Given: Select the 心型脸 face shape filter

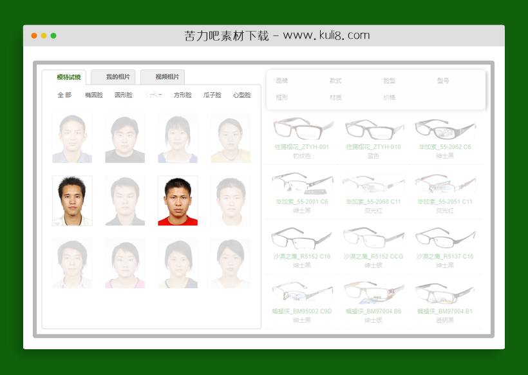Looking at the screenshot, I should [241, 95].
